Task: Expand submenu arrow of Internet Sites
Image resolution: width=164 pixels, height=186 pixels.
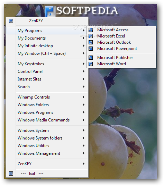Action: coord(84,79)
